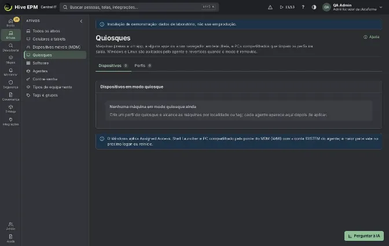Open Admin section at rail bottom

pos(10,226)
